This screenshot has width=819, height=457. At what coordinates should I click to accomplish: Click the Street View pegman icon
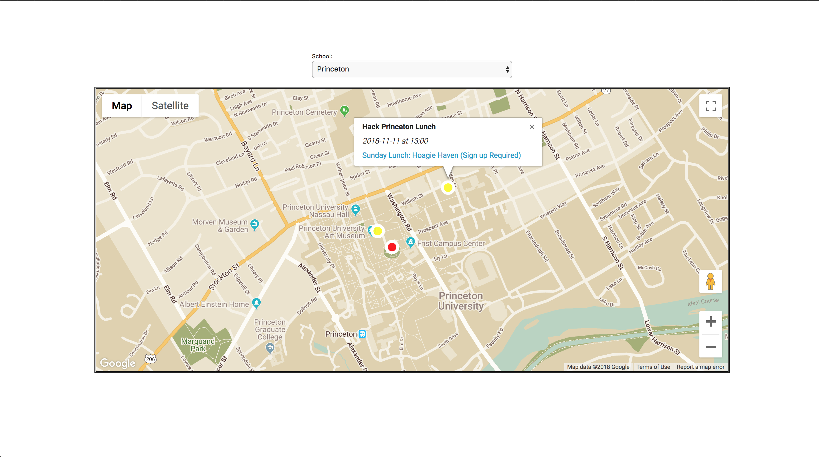[x=710, y=281]
